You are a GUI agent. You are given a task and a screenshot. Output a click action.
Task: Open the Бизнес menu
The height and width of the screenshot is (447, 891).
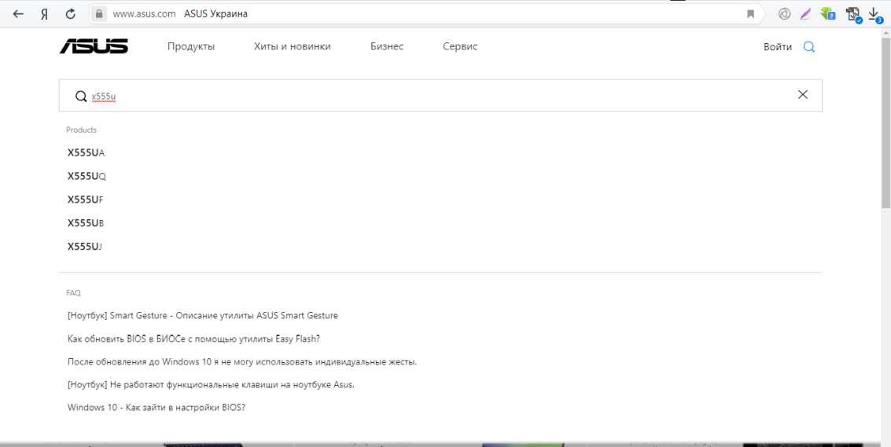387,46
